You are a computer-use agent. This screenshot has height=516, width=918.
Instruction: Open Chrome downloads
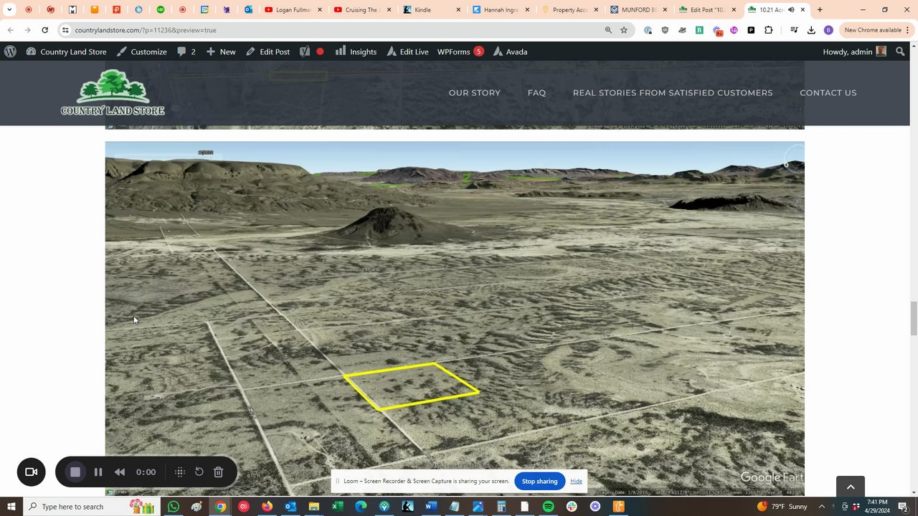click(811, 30)
